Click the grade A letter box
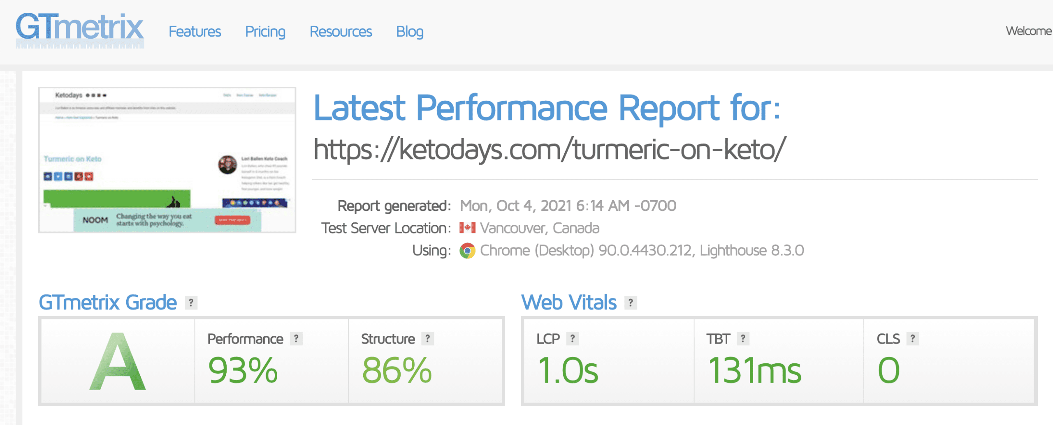 coord(118,361)
